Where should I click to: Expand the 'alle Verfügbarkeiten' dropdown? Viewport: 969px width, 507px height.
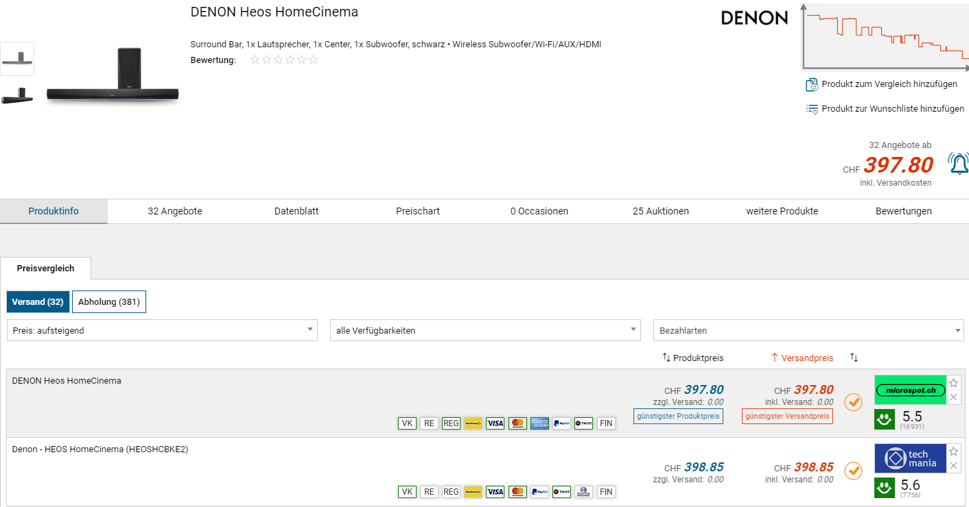point(485,330)
